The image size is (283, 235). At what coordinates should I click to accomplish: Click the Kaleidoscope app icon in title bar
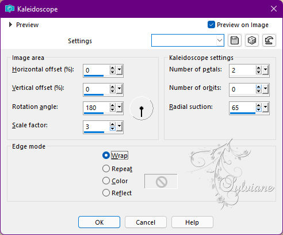point(10,9)
